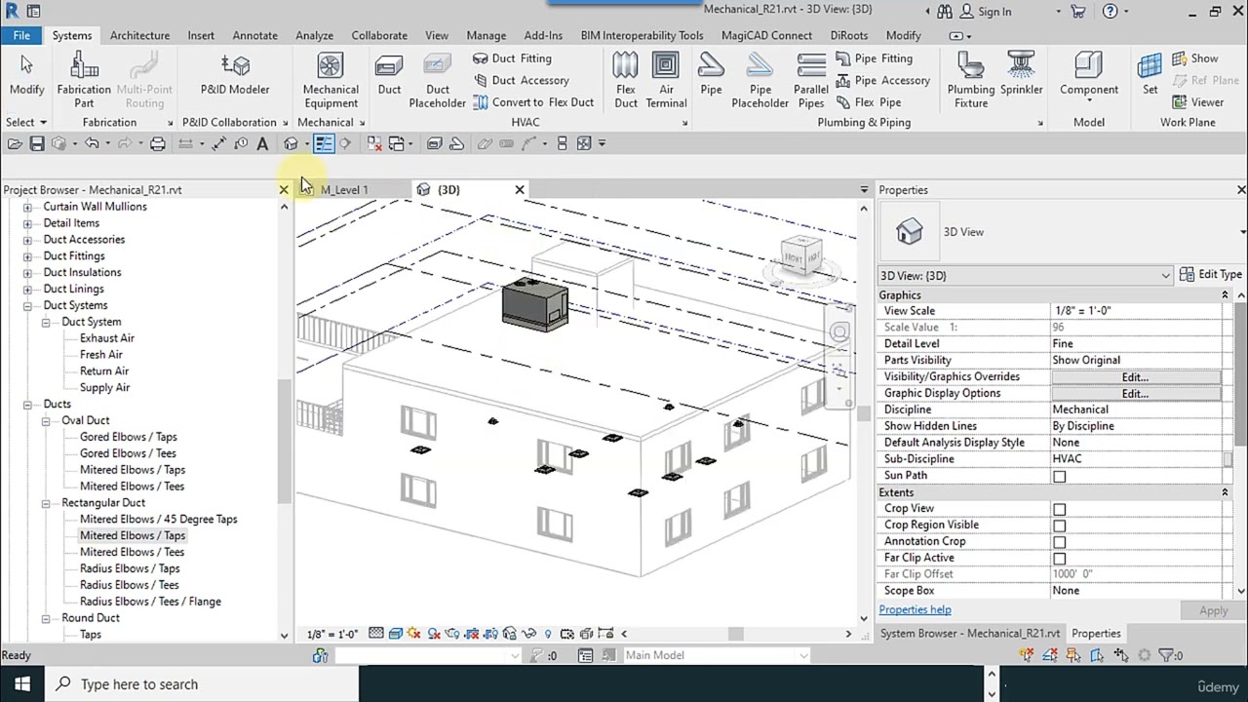Collapse the Graphics section in Properties

point(1225,295)
